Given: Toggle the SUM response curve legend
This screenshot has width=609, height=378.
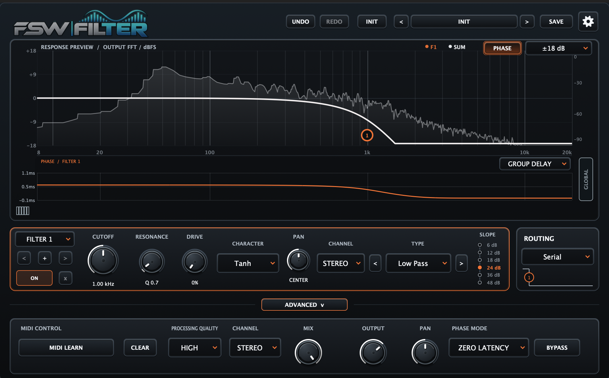Looking at the screenshot, I should (x=457, y=47).
